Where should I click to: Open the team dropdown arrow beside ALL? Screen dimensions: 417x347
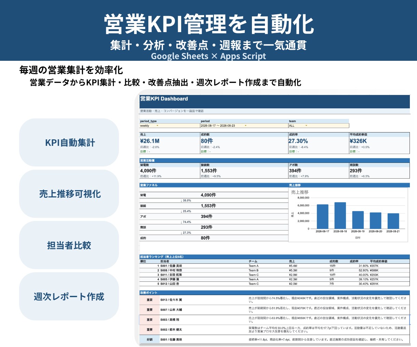(306, 126)
